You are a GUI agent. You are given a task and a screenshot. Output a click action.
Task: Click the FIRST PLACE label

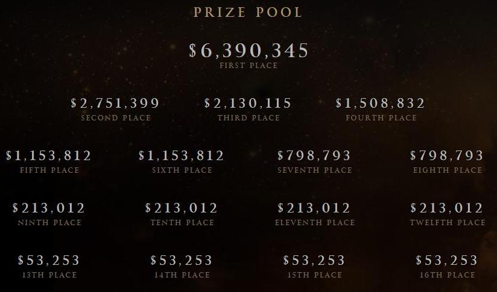click(x=248, y=66)
